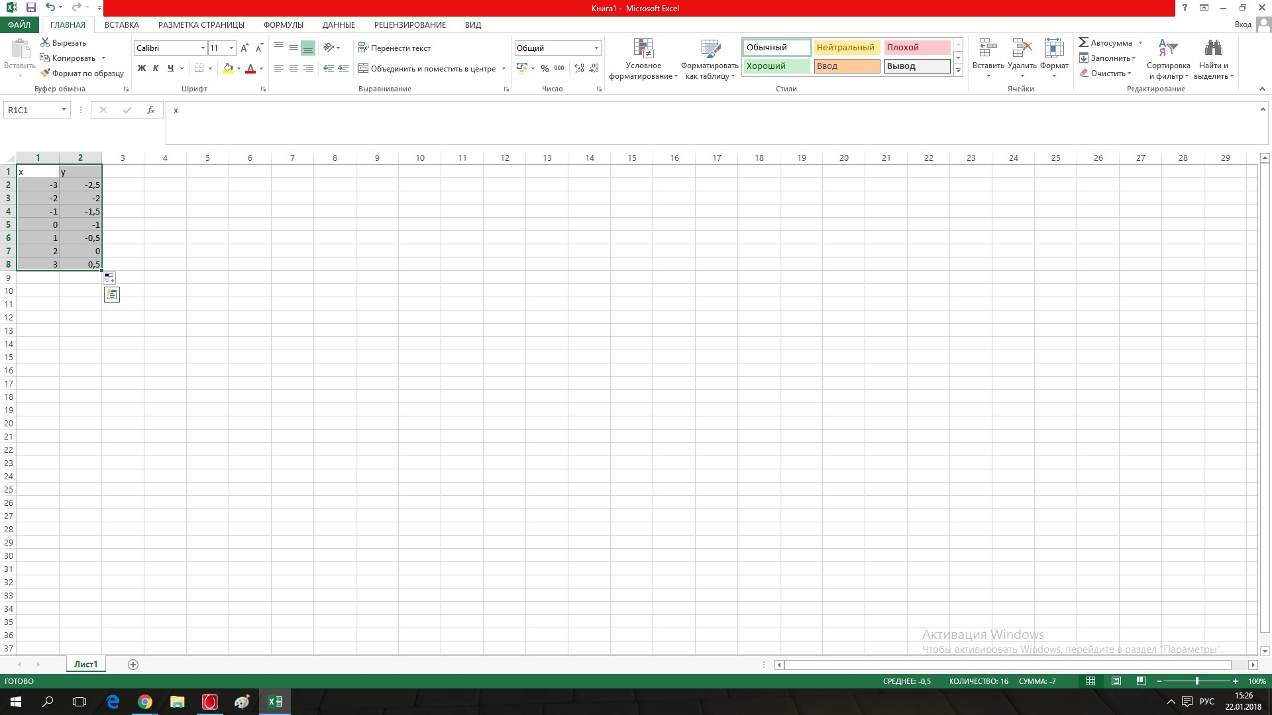
Task: Open the R1C1 name box dropdown
Action: [64, 110]
